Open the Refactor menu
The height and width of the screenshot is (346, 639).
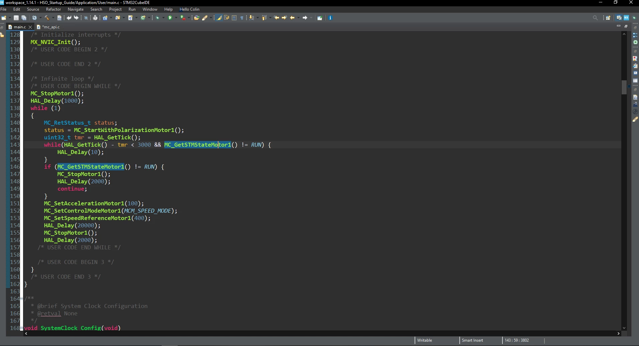point(53,9)
